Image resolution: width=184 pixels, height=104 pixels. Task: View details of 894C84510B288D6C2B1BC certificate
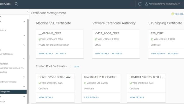click(x=91, y=97)
